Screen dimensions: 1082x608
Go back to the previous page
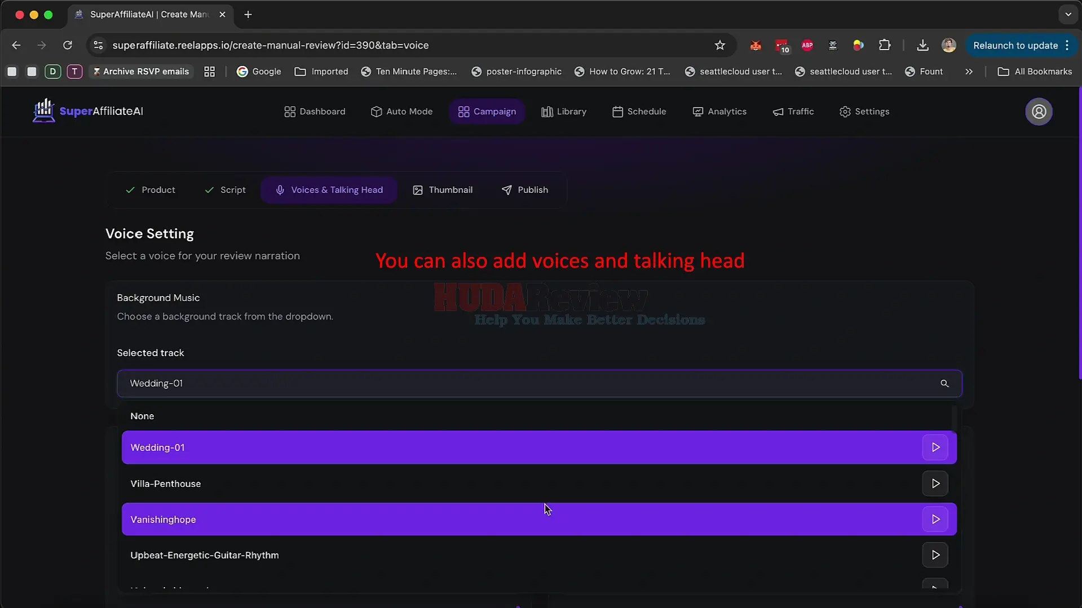[x=16, y=45]
